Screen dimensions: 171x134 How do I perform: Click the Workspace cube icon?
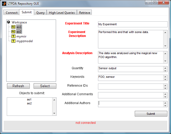click(9, 22)
